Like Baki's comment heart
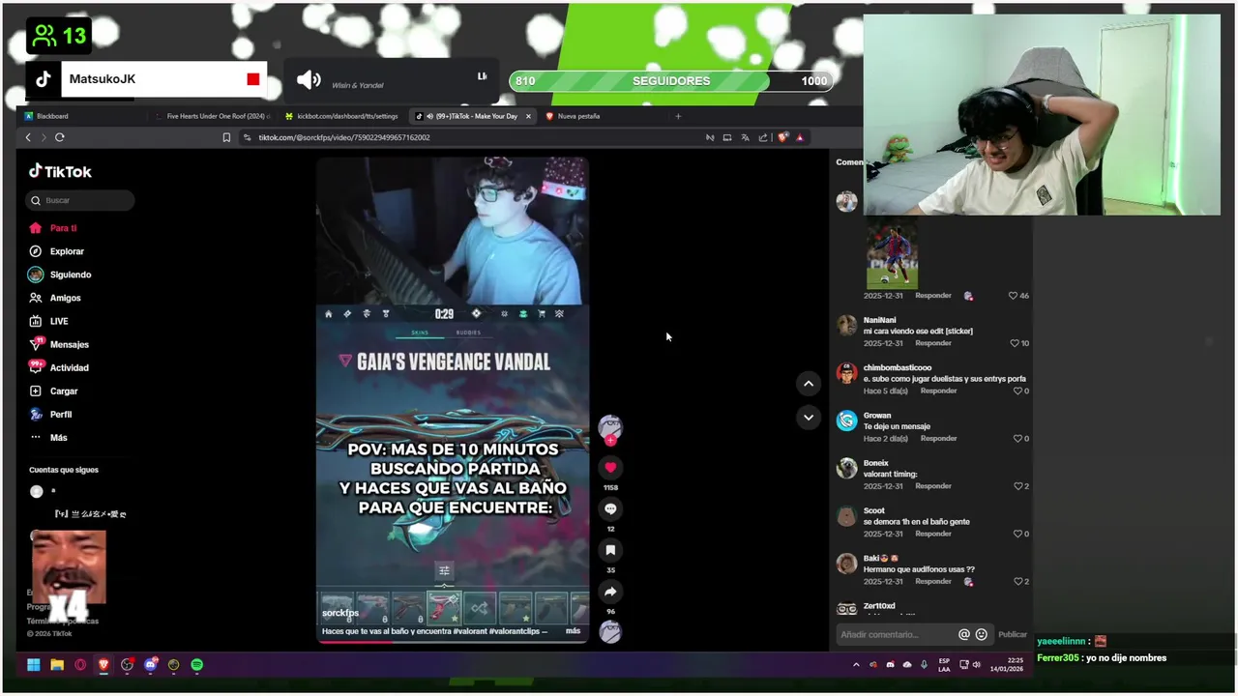 1017,582
